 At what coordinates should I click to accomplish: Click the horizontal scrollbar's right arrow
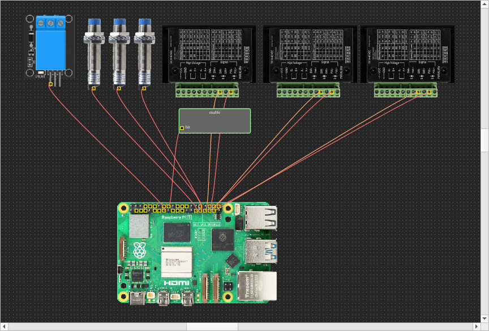click(477, 326)
